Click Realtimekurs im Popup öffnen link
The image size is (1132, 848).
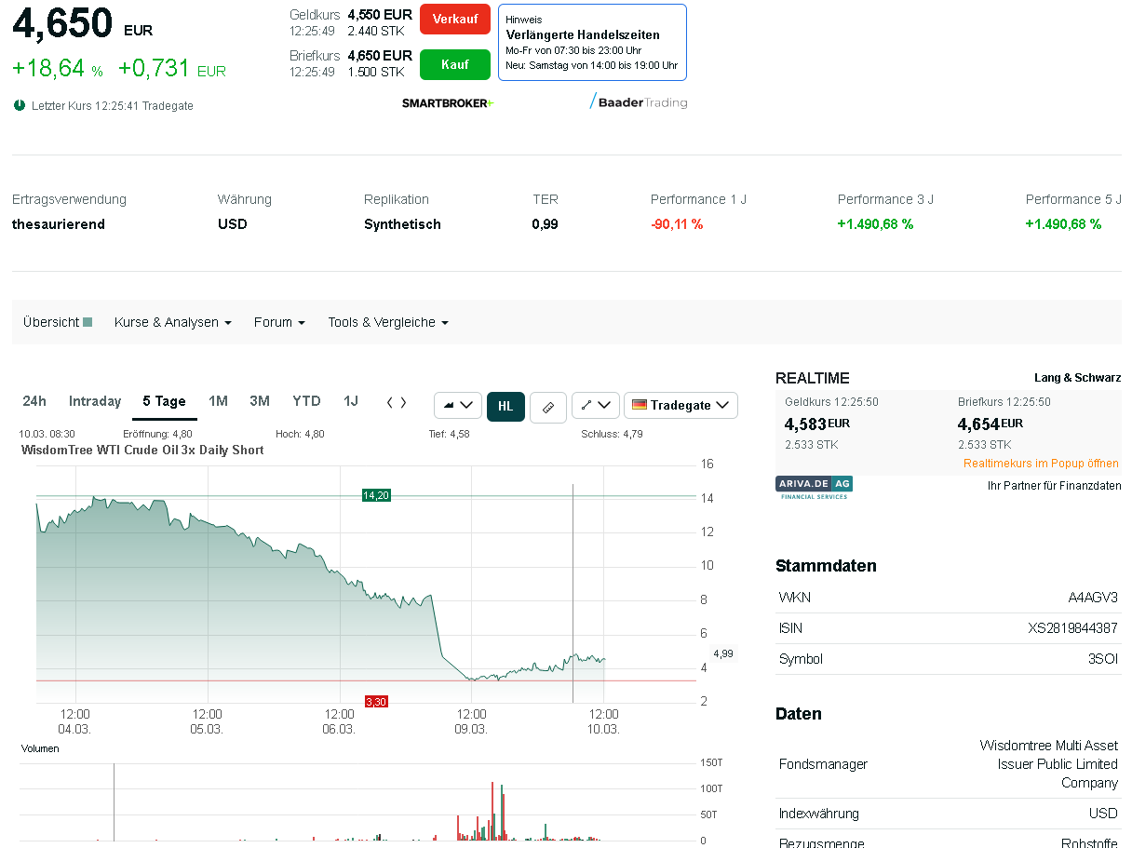1041,464
